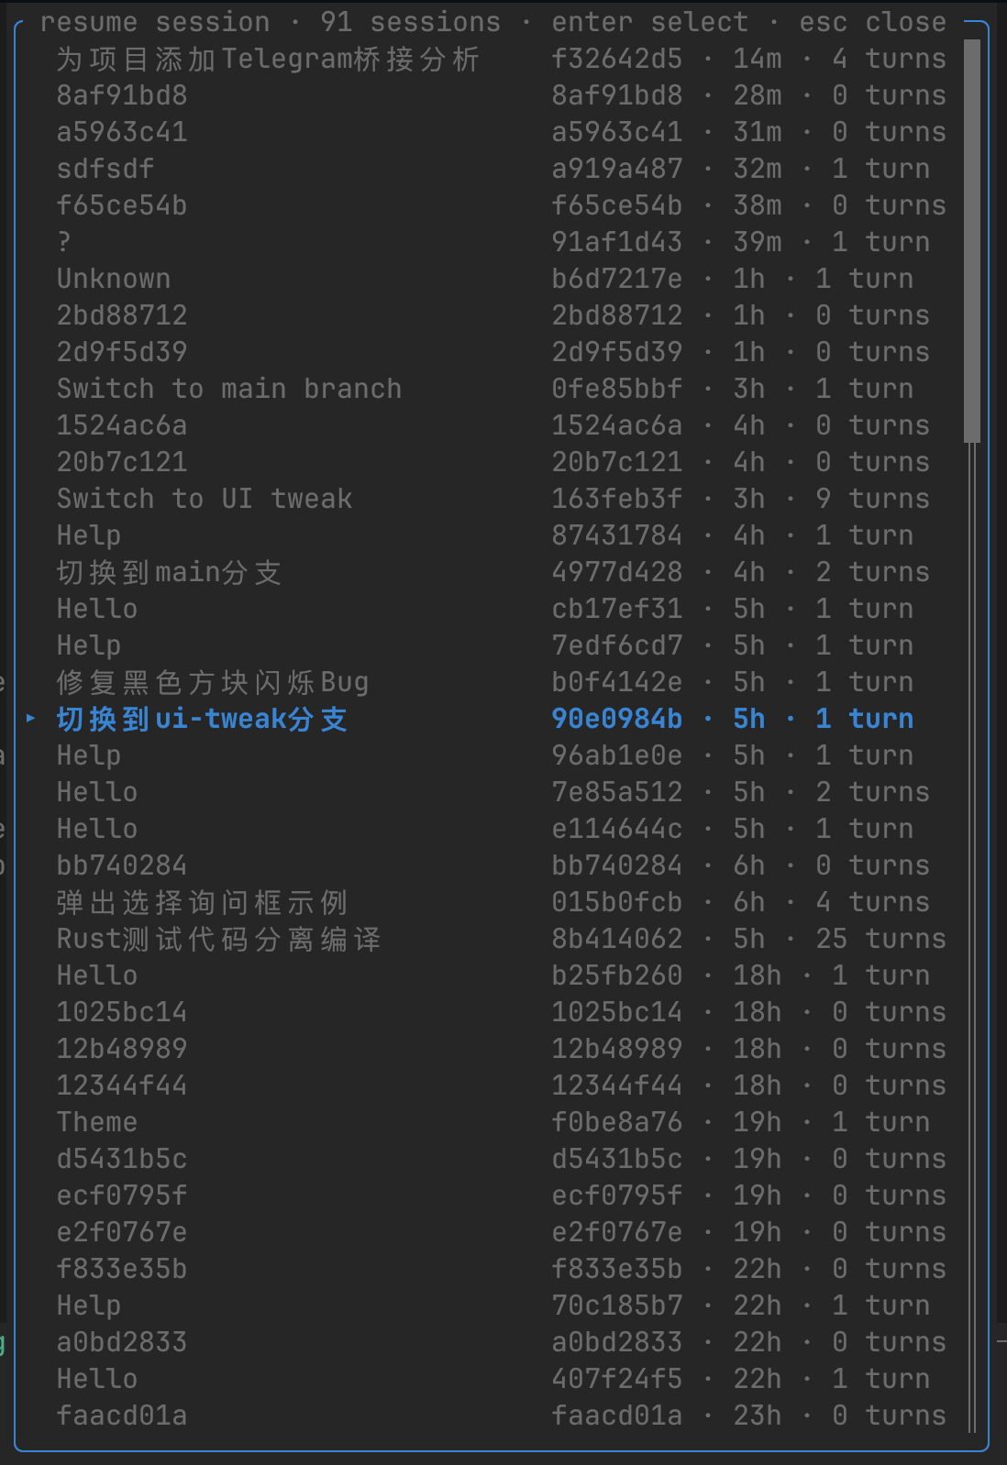Image resolution: width=1007 pixels, height=1465 pixels.
Task: Pick the Hello session b25fb260
Action: (x=501, y=975)
